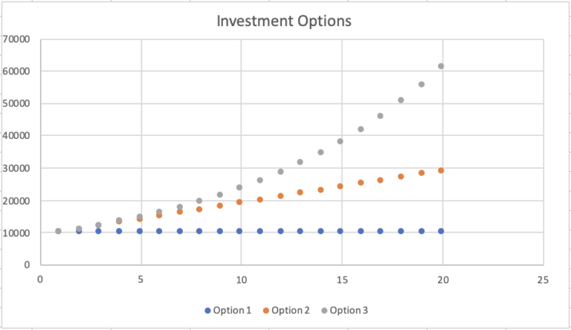Click the 30000 vertical axis label

click(x=16, y=168)
